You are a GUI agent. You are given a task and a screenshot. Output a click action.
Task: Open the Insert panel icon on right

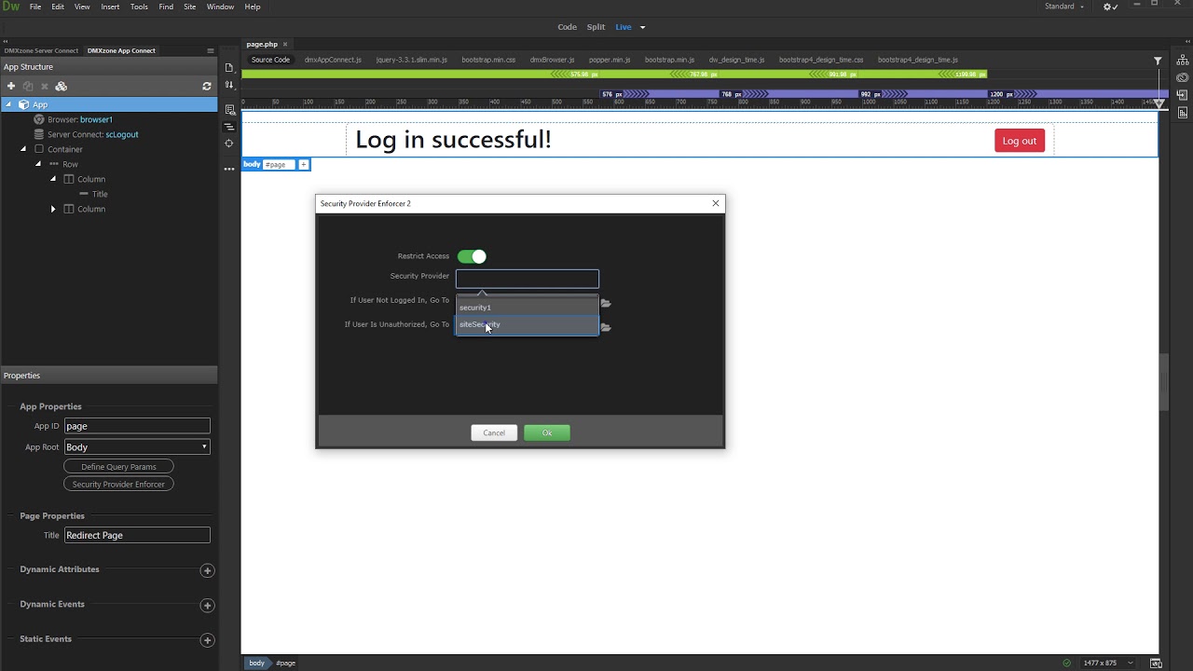tap(1183, 95)
